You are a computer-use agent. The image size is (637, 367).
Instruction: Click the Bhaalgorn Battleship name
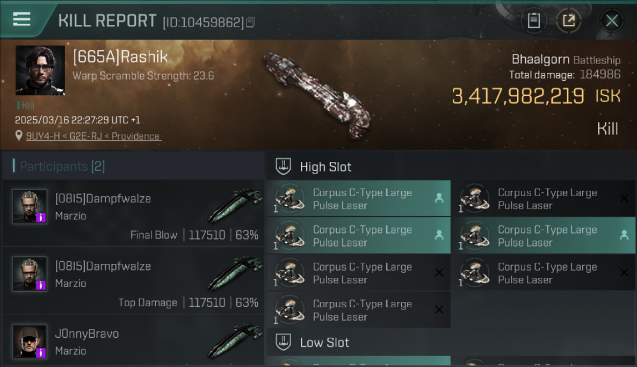tap(565, 60)
